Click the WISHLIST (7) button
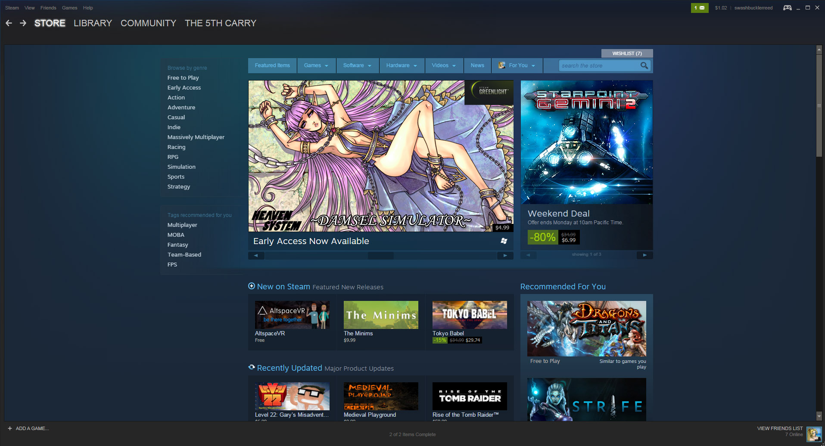This screenshot has width=825, height=446. click(x=627, y=53)
